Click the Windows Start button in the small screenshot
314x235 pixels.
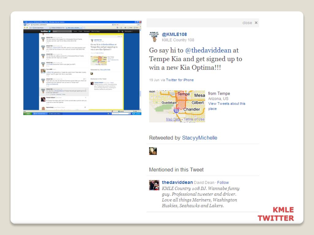28,114
